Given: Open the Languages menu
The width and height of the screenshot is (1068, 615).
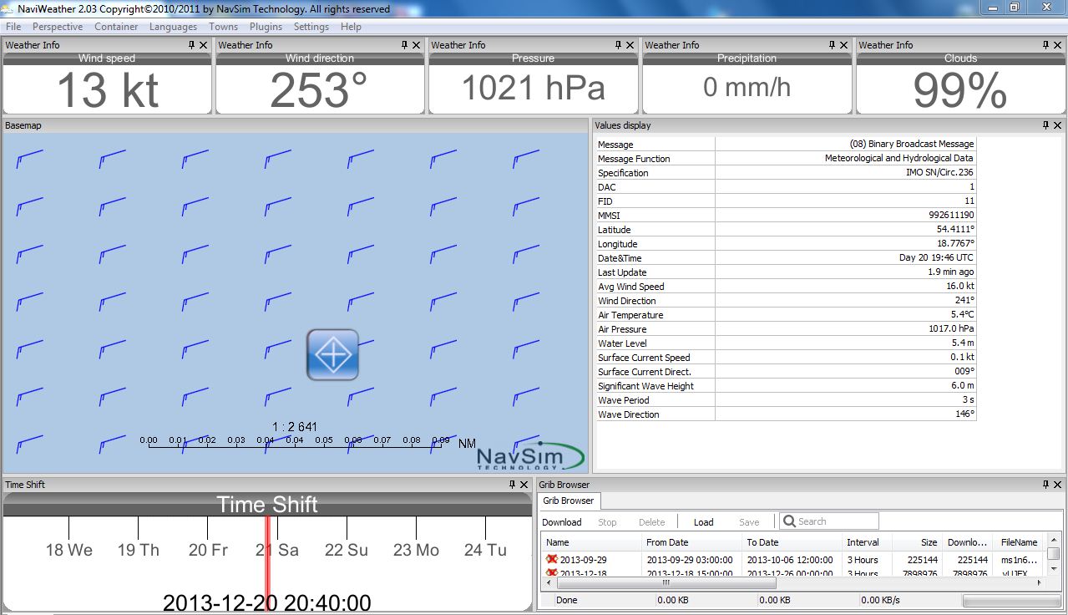Looking at the screenshot, I should [173, 27].
